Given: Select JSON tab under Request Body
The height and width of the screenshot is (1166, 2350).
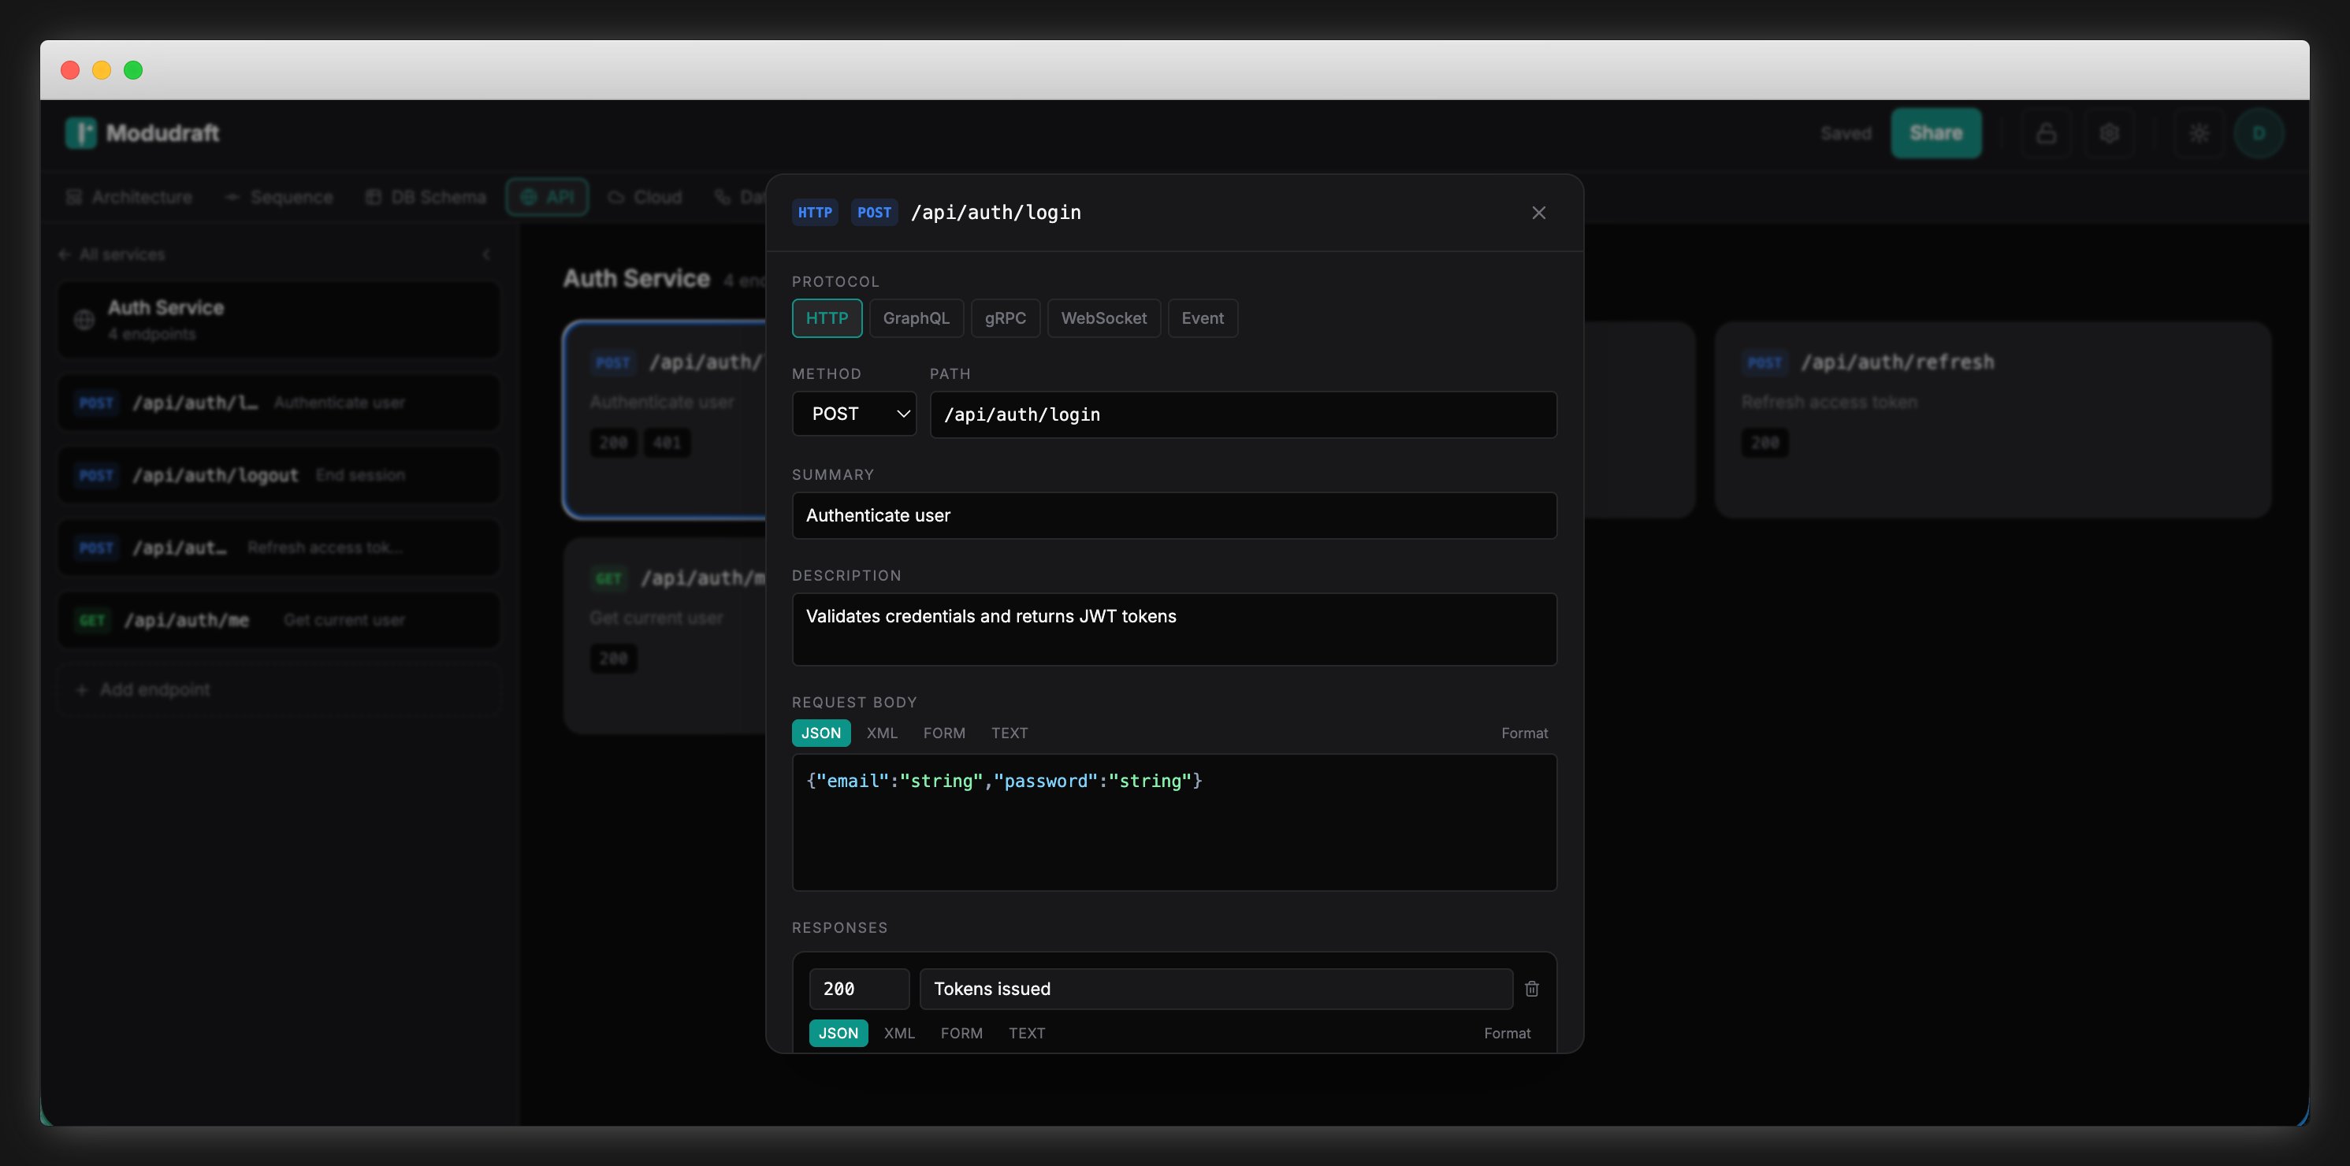Looking at the screenshot, I should [x=821, y=733].
